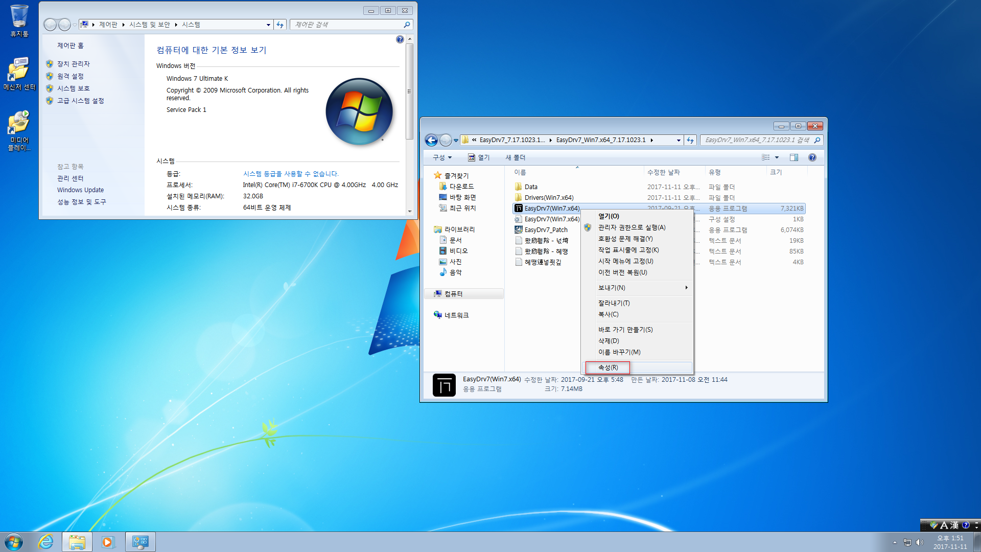
Task: Select 복사(C) in context menu
Action: tap(637, 314)
